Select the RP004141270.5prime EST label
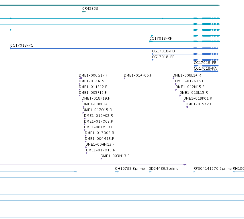The image size is (244, 219). [212, 169]
